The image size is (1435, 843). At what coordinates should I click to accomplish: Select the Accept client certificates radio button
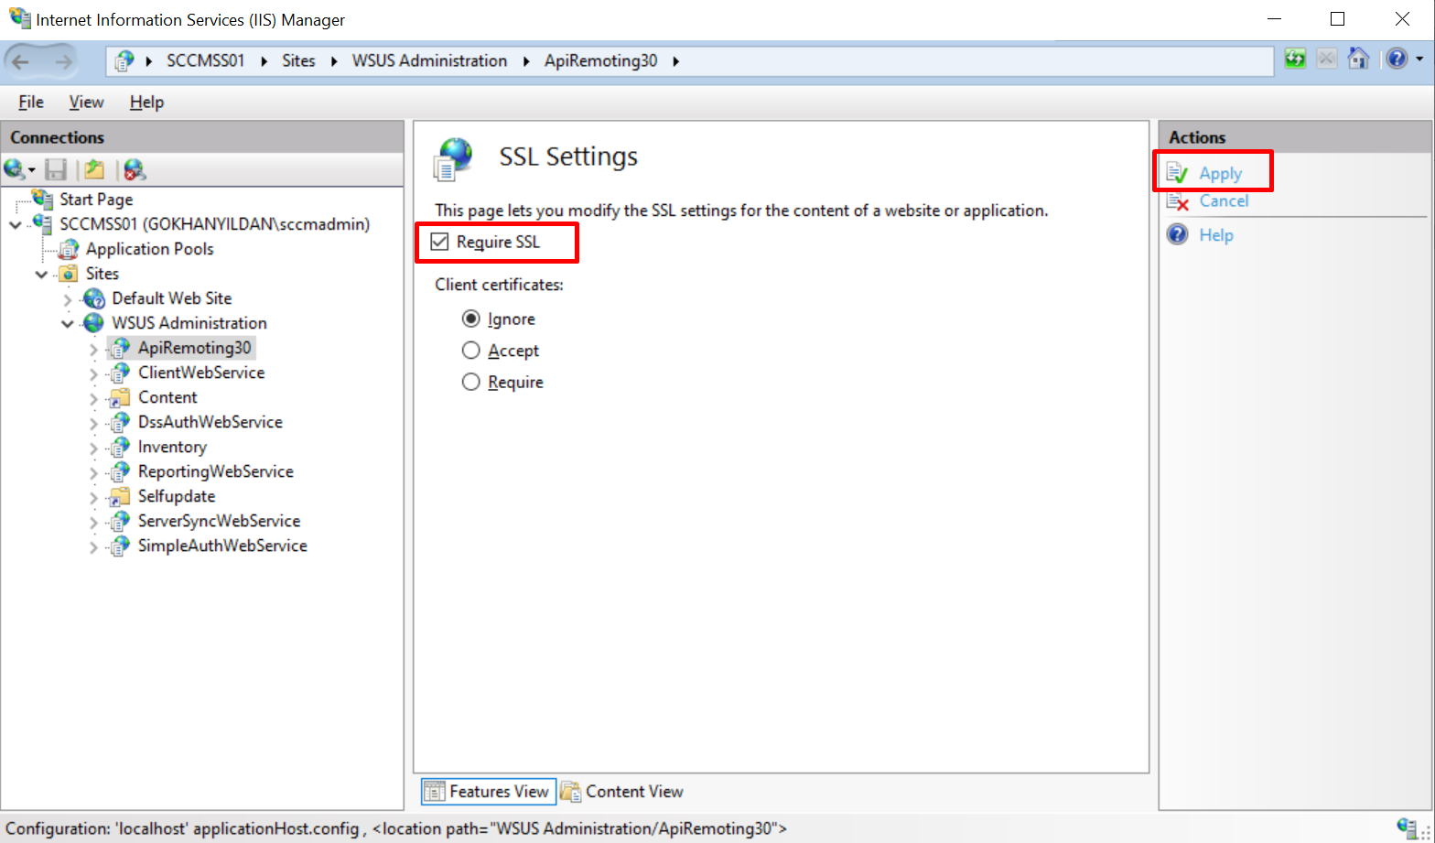471,351
